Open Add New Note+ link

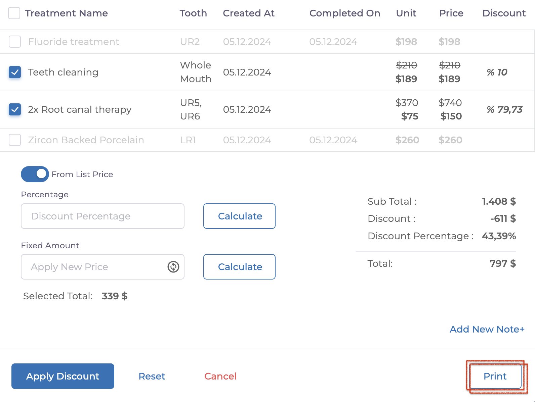tap(487, 329)
